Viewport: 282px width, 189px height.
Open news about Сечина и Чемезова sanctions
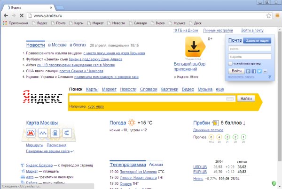tap(81, 71)
